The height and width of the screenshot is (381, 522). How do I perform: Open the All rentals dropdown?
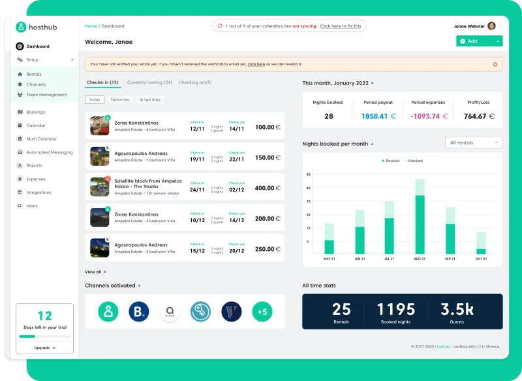click(x=474, y=142)
